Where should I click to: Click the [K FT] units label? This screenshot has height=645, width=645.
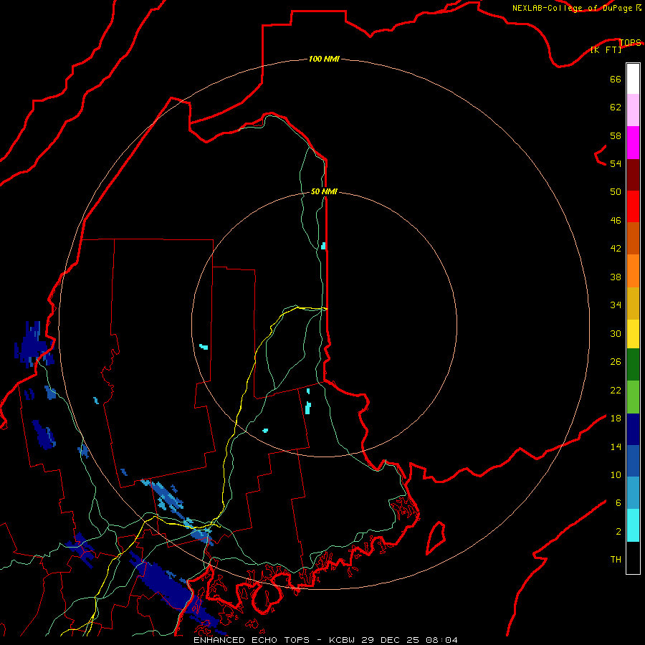pyautogui.click(x=606, y=49)
